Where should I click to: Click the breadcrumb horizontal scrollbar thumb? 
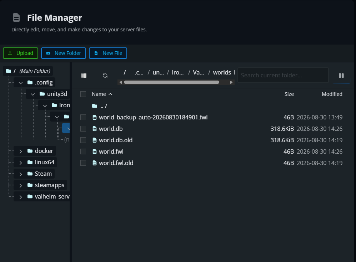172,82
